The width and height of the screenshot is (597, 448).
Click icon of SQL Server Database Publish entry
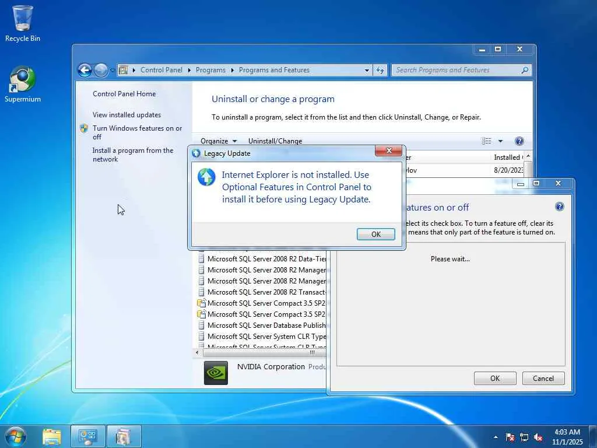click(x=201, y=325)
